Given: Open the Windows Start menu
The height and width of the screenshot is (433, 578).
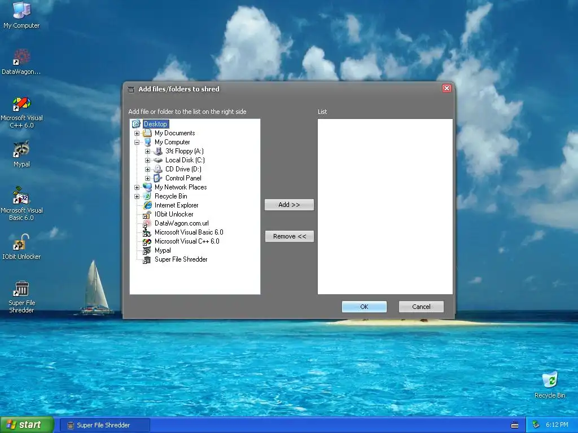Looking at the screenshot, I should click(27, 425).
